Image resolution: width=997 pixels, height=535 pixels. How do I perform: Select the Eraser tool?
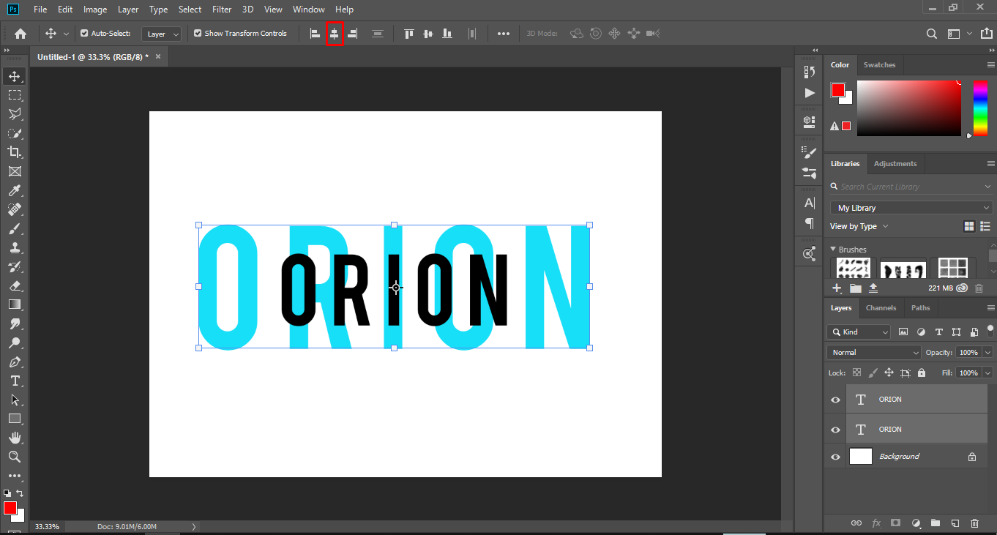[x=15, y=285]
